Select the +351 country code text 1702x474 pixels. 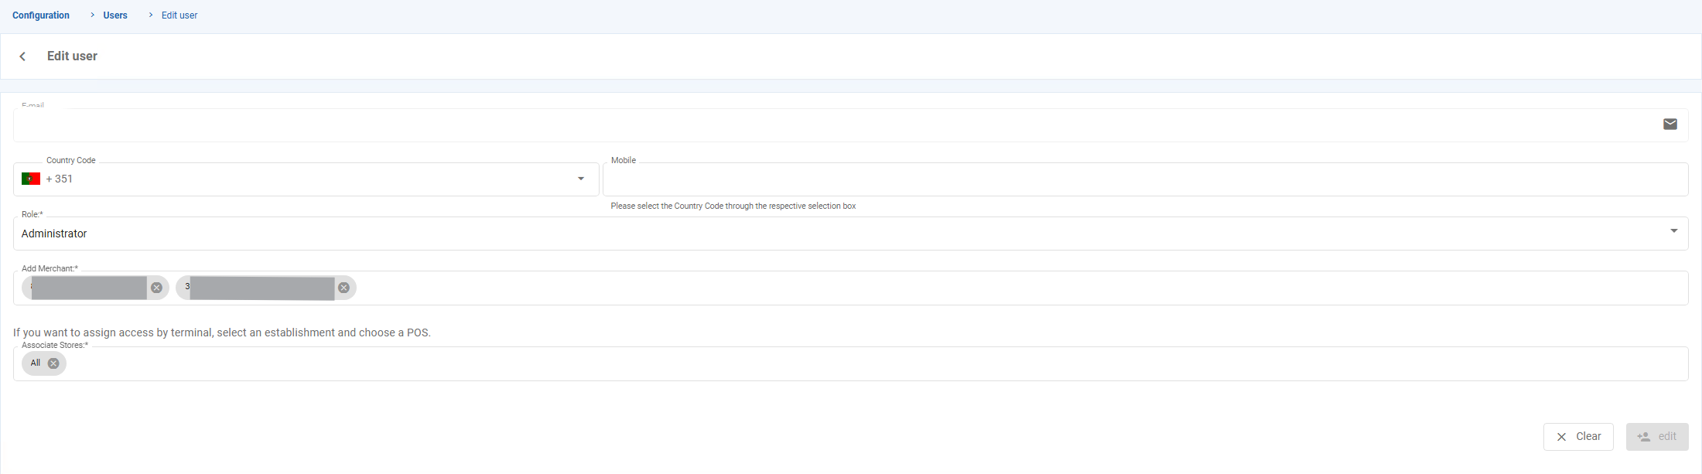[60, 179]
